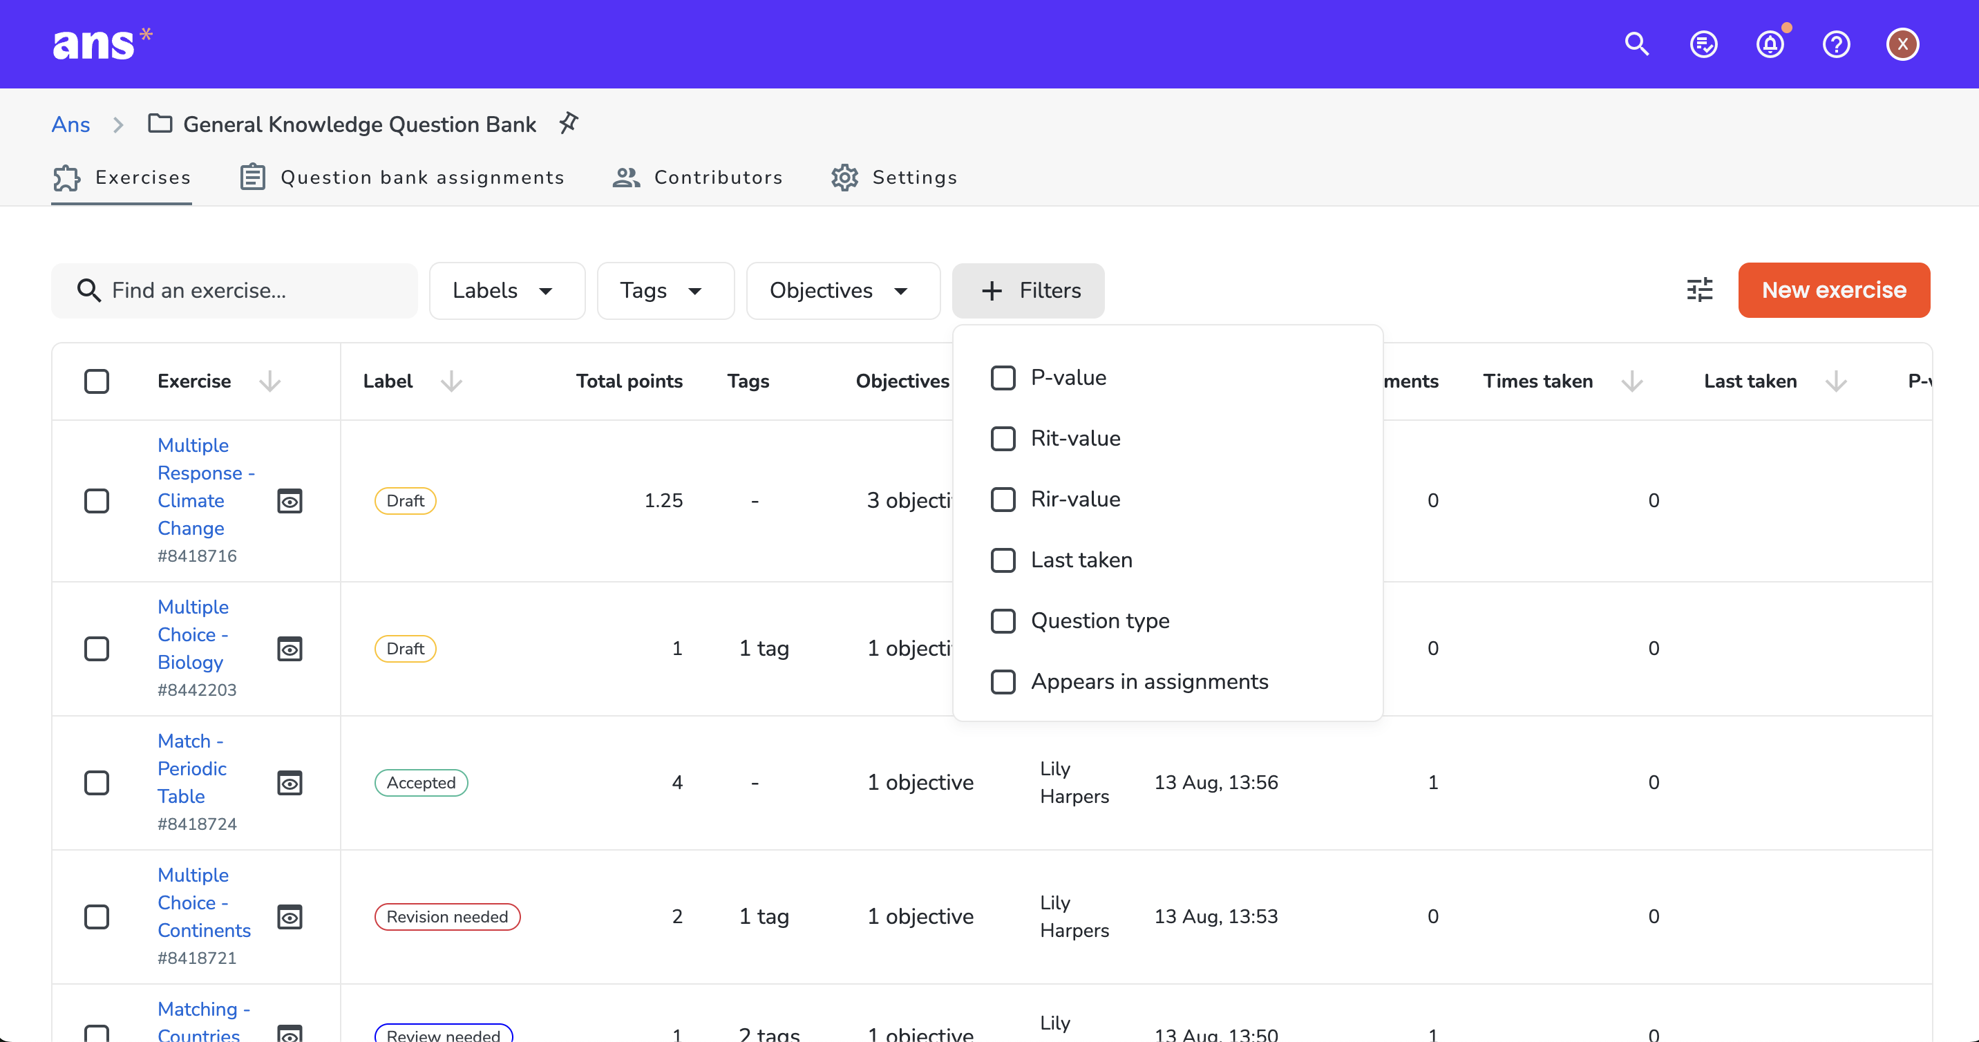Click the Tags column header
Viewport: 1979px width, 1042px height.
pos(748,381)
